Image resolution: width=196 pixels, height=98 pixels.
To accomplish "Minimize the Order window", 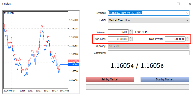I will click(167, 4).
